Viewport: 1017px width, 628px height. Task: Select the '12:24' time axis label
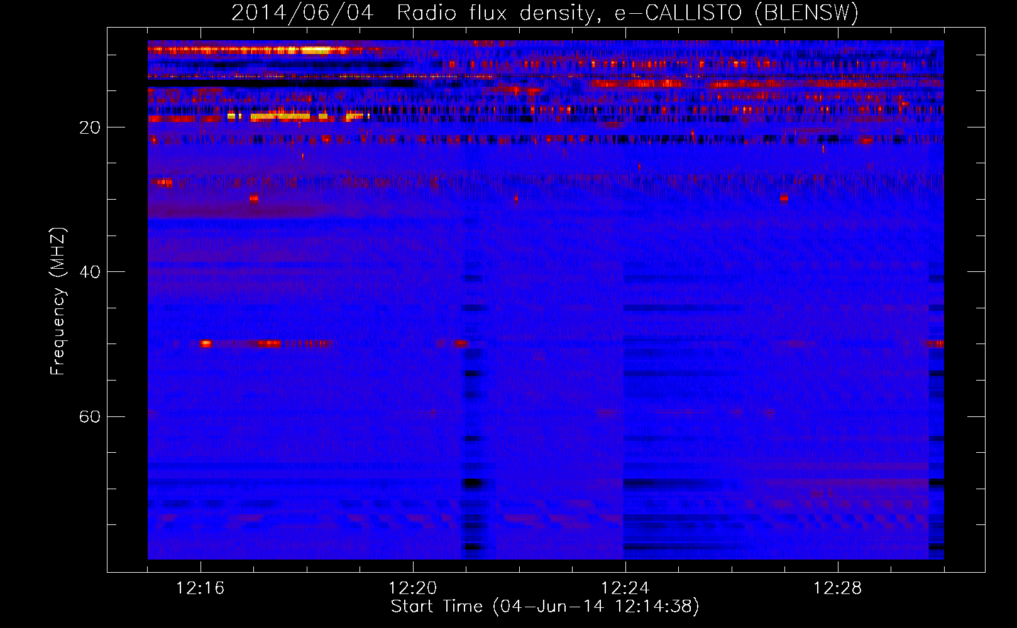point(625,588)
